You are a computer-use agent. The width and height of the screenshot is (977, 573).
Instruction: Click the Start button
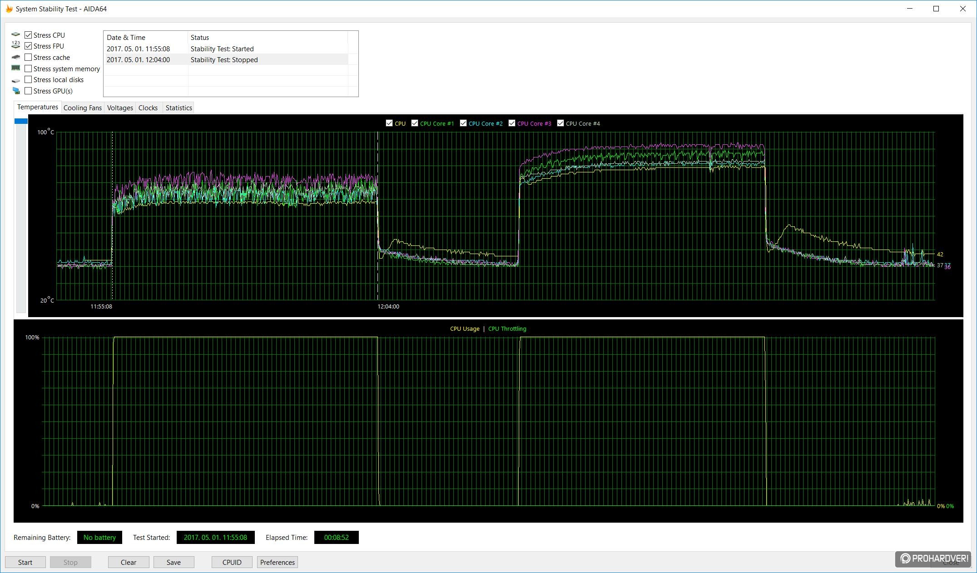[25, 562]
